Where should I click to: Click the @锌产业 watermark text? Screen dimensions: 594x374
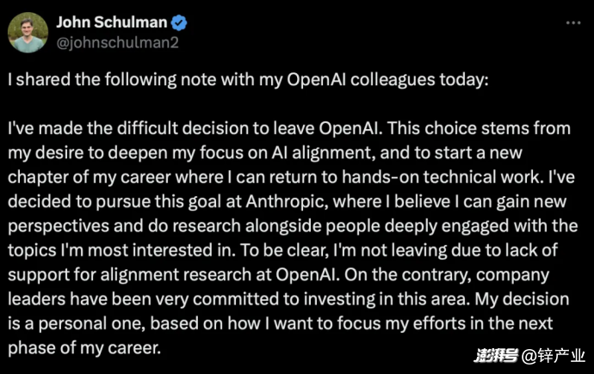pos(553,356)
